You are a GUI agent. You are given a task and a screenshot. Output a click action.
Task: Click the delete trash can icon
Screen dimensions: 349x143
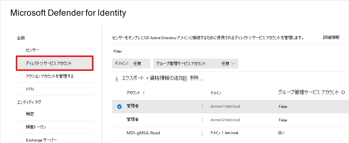(185, 79)
